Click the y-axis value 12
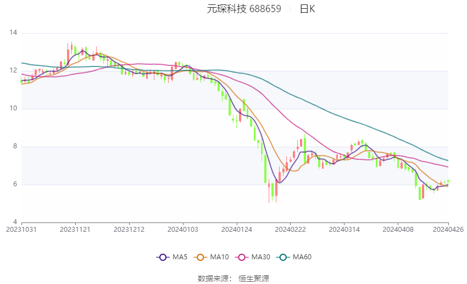Viewport: 467px width, 284px height. coord(13,70)
